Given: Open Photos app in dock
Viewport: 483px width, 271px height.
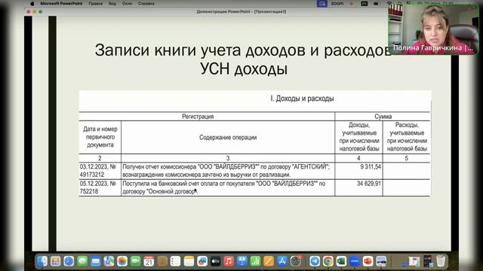Looking at the screenshot, I should [122, 261].
